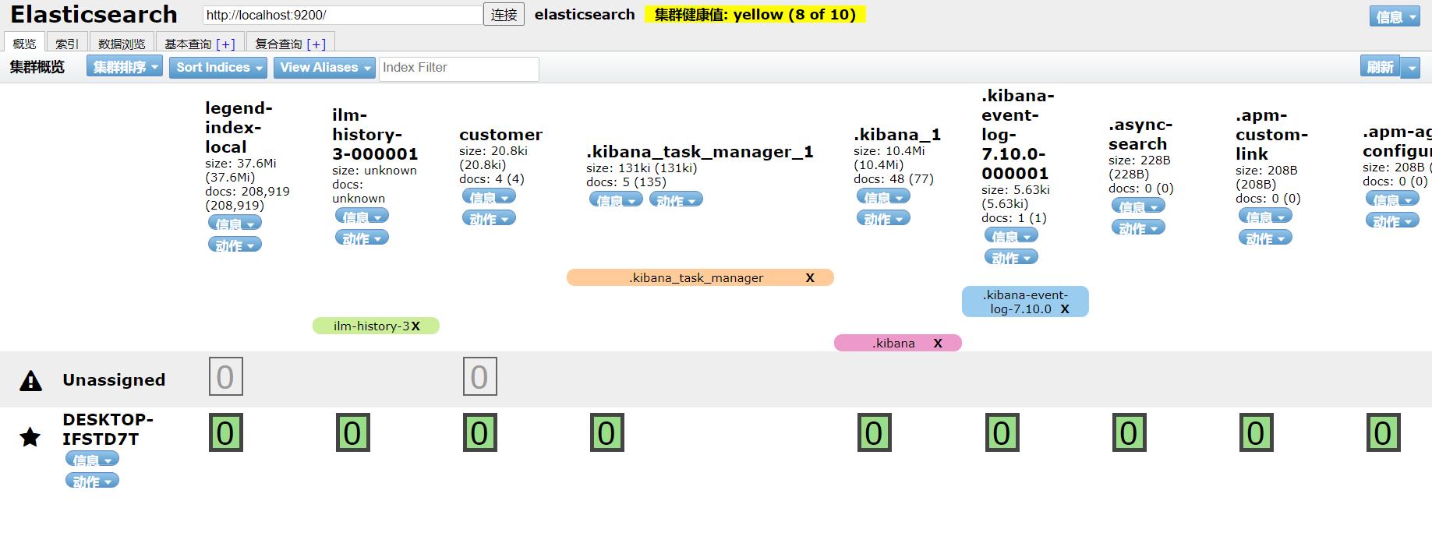
Task: Select DESKTOP-IFSTD7T shard 0 of .apm-custom-link
Action: coord(1256,433)
